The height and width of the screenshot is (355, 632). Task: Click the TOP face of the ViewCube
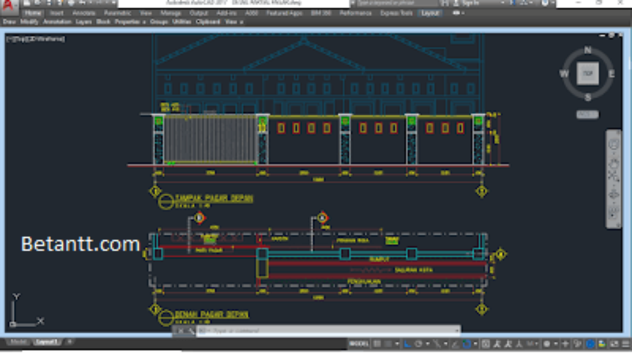click(588, 74)
